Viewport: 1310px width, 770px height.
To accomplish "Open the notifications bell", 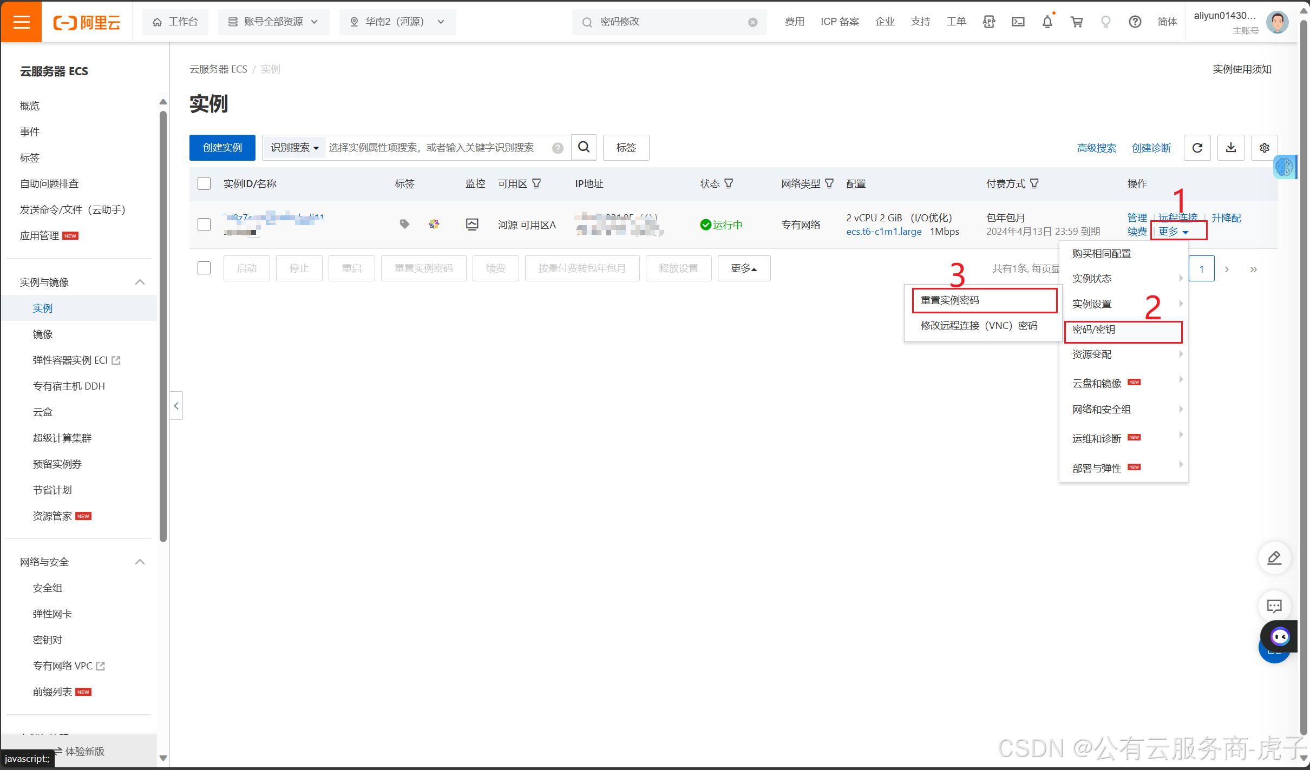I will click(1047, 22).
